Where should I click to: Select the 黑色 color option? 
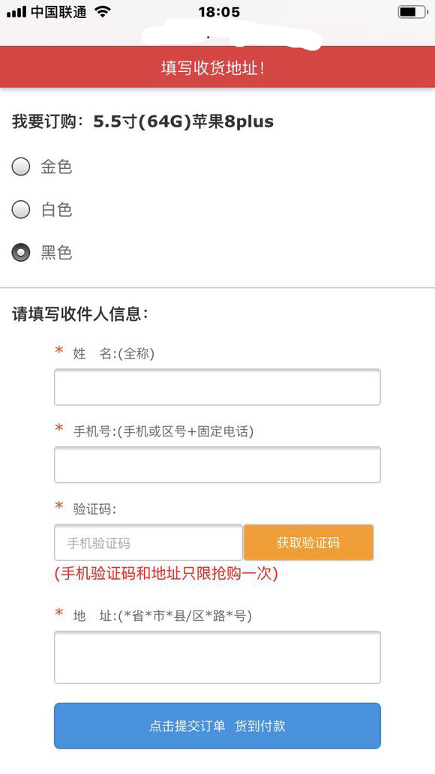tap(20, 252)
